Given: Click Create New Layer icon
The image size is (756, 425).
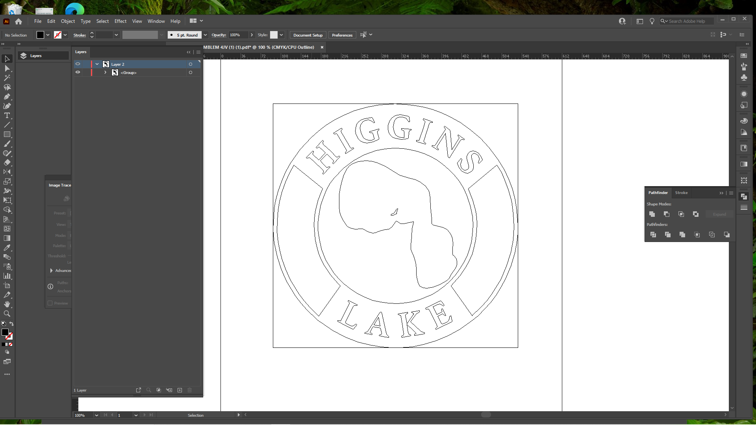Looking at the screenshot, I should click(x=180, y=390).
